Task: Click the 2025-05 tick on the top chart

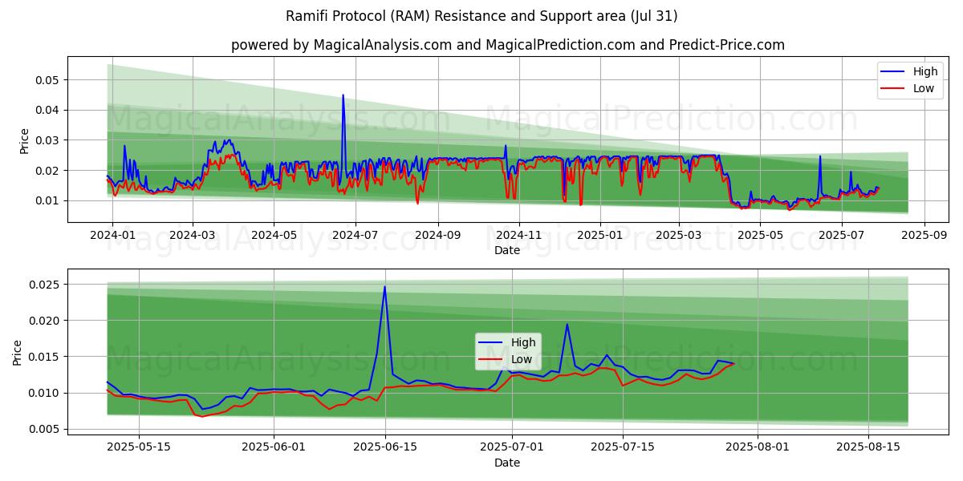Action: point(760,235)
